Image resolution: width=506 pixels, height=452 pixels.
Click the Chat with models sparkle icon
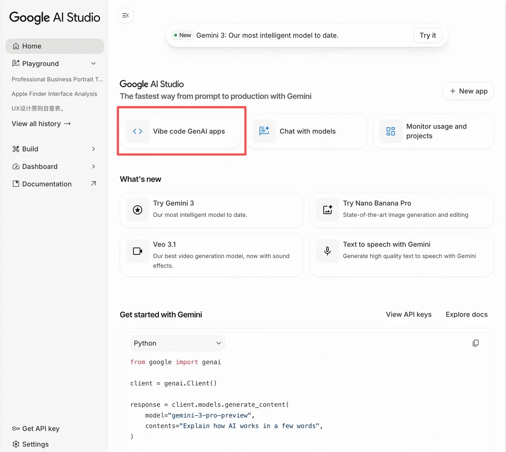coord(264,131)
